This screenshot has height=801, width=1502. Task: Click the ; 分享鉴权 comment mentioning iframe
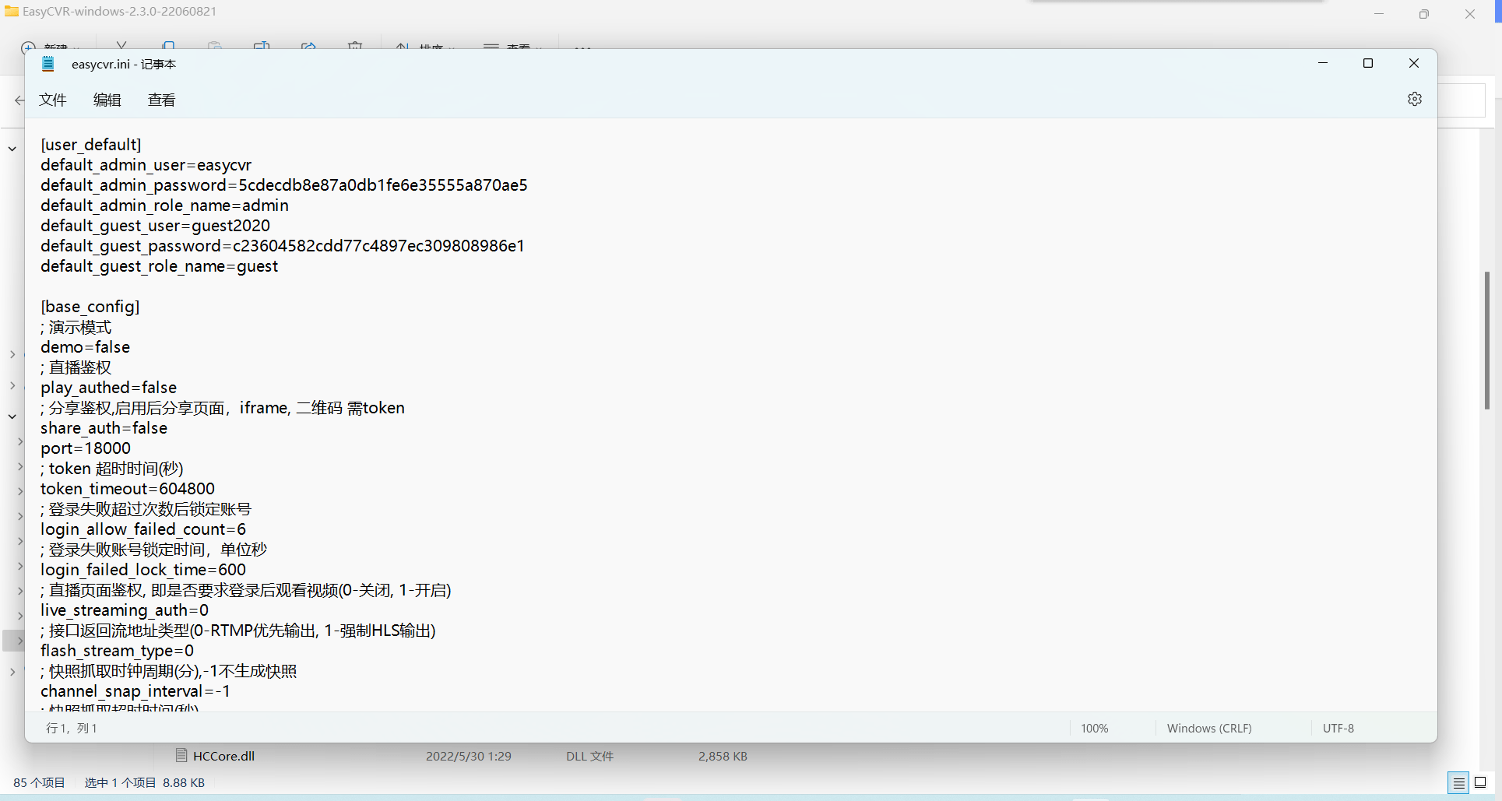223,407
